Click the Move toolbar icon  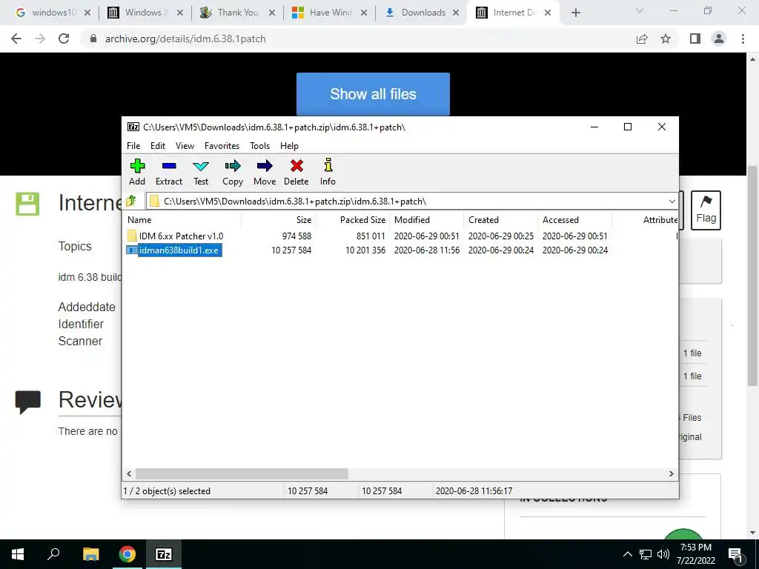(265, 172)
